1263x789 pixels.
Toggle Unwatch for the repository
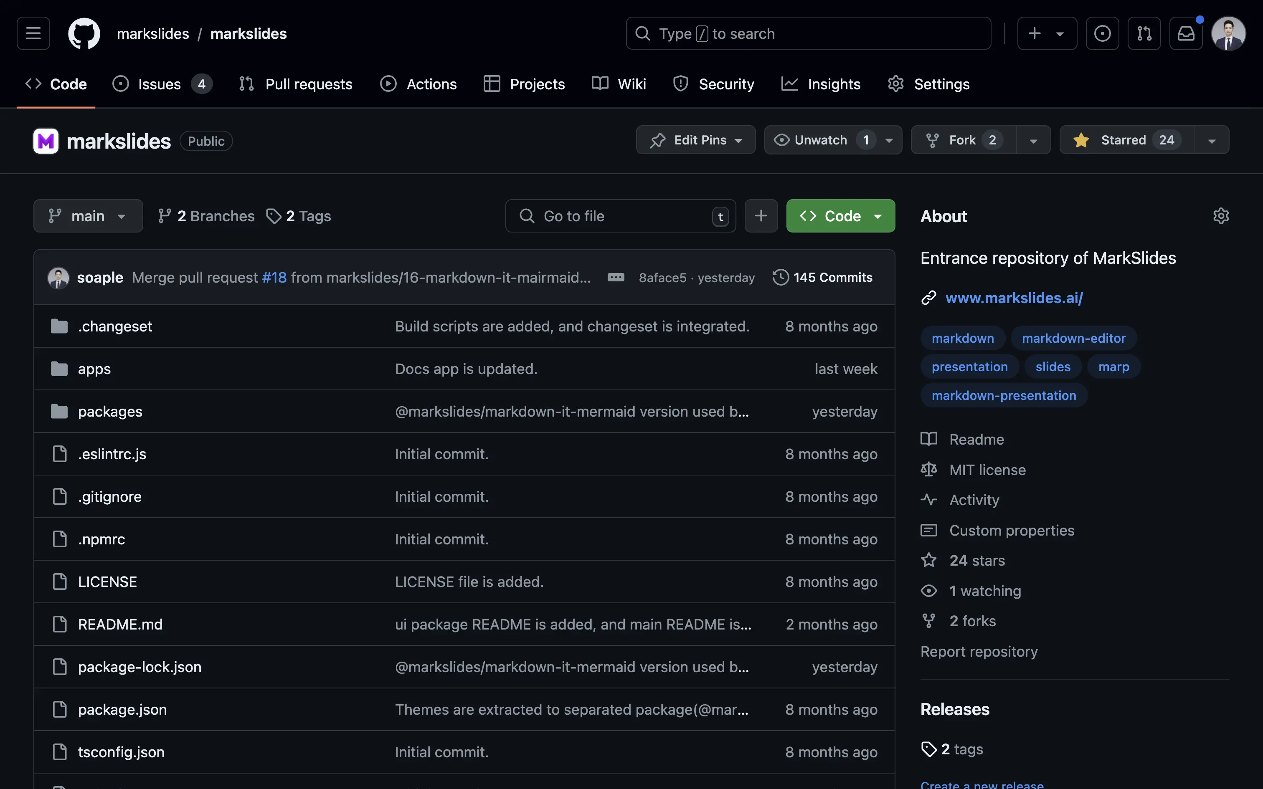(x=833, y=140)
